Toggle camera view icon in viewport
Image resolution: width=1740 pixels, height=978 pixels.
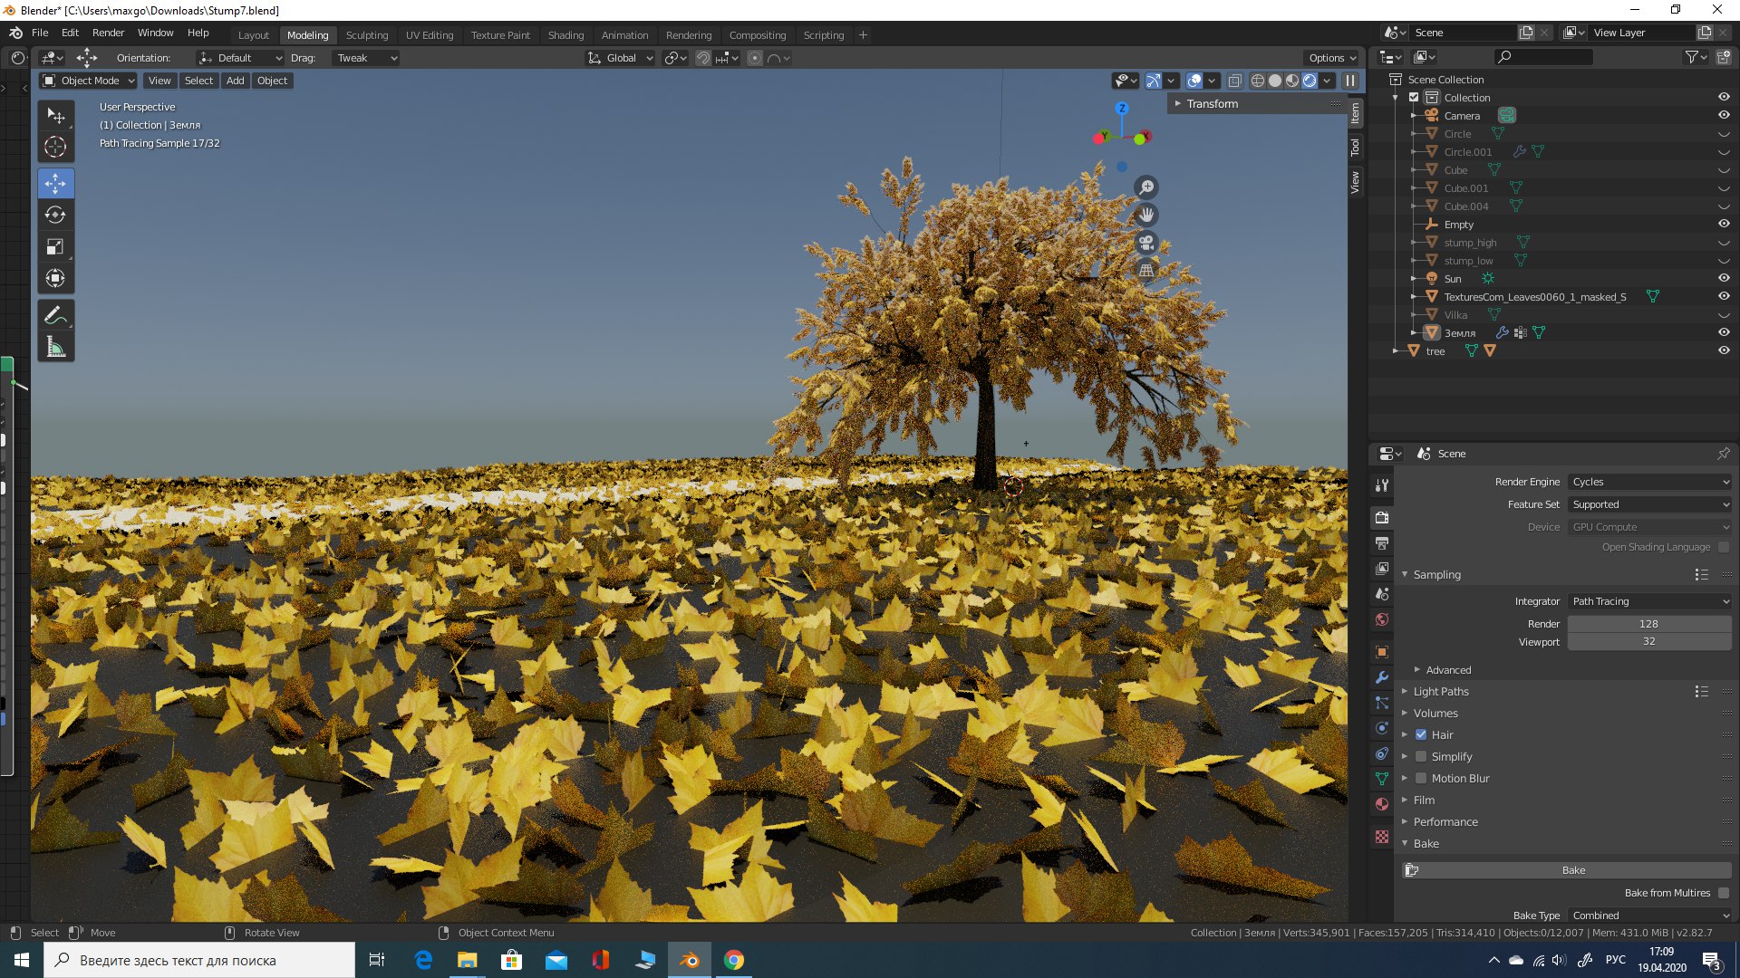(1146, 243)
